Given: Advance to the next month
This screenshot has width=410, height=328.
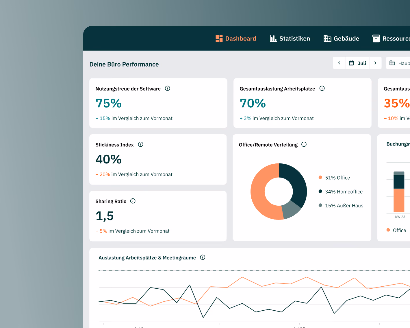Looking at the screenshot, I should tap(375, 63).
